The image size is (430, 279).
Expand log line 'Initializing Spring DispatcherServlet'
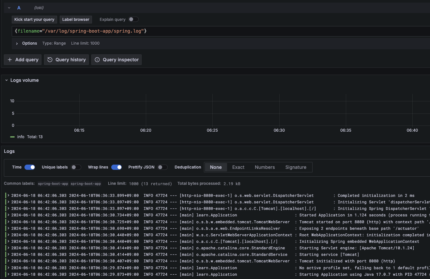(x=8, y=209)
